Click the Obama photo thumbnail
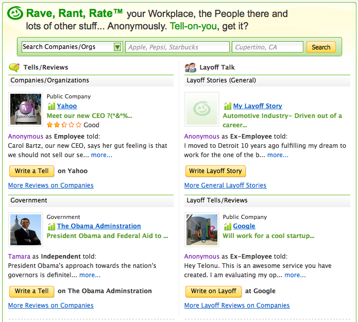358x322 pixels. coord(26,229)
